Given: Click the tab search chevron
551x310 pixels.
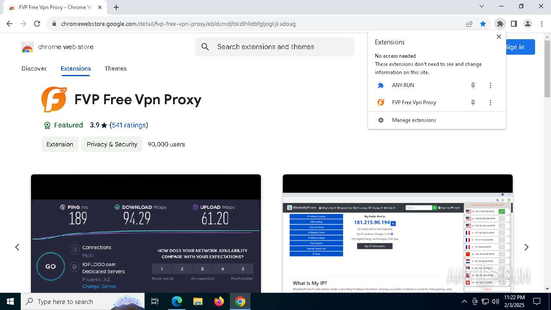Looking at the screenshot, I should pos(482,6).
